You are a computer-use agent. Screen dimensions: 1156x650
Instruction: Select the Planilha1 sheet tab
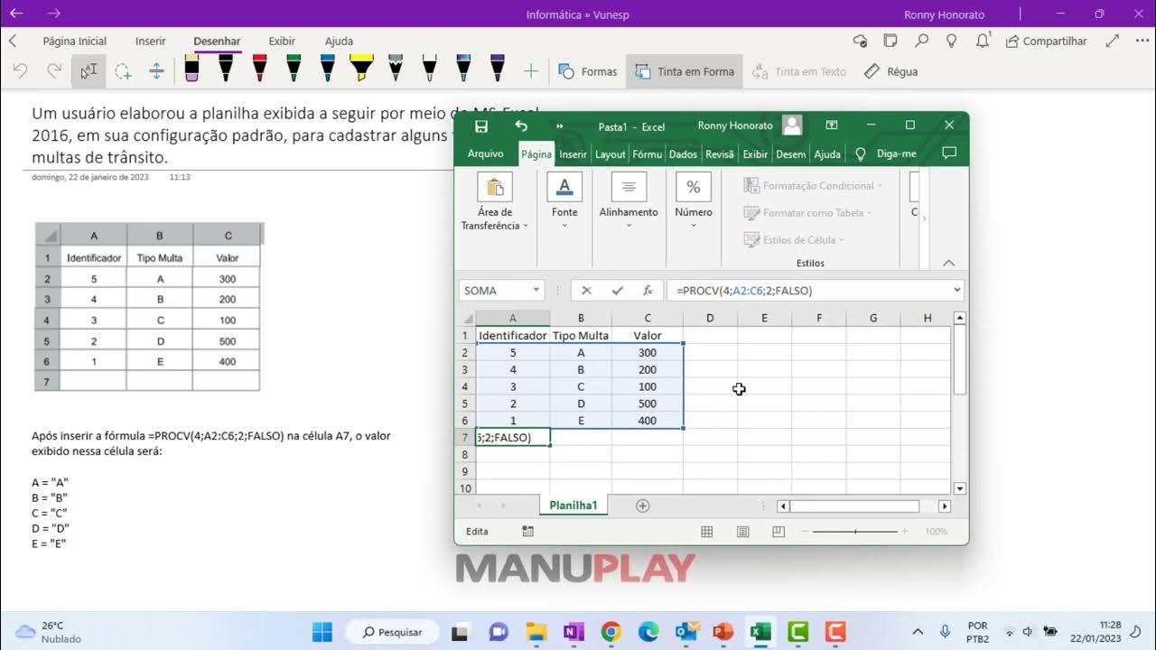pos(573,506)
